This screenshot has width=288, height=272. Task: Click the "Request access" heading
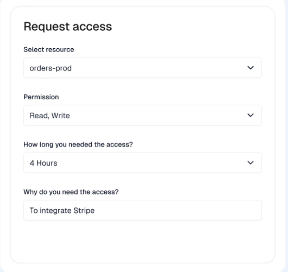coord(68,27)
